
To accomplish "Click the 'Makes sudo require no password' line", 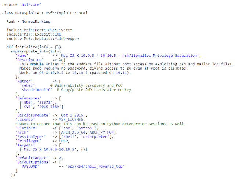I will point(104,68).
